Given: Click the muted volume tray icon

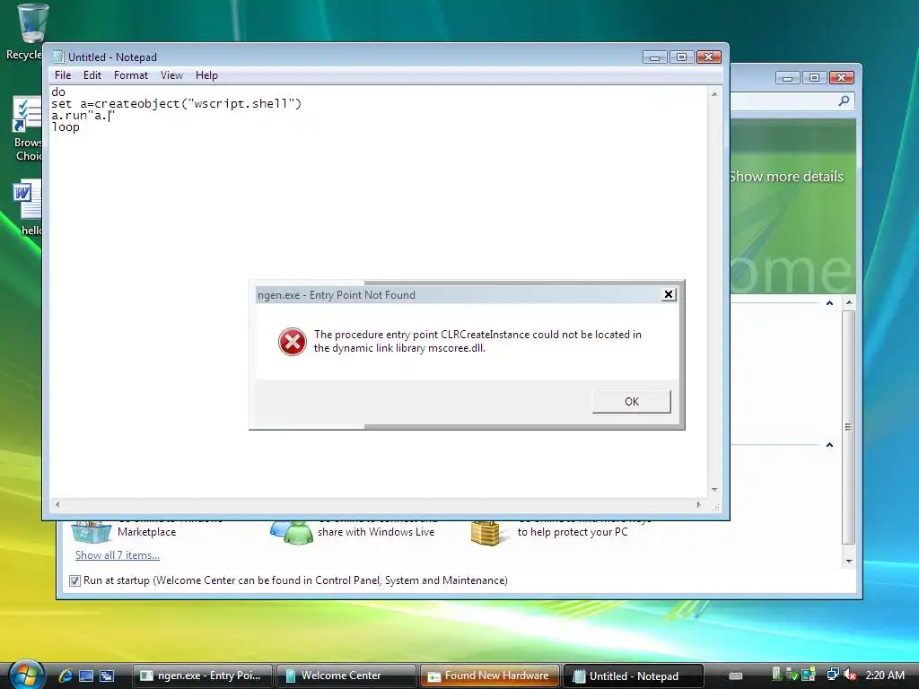Looking at the screenshot, I should click(x=851, y=675).
